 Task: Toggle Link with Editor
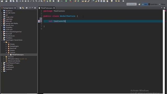pyautogui.click(x=23, y=8)
